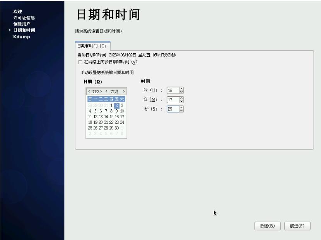Increase the minute value with up arrow
Viewport: 321px width, 240px height.
tap(181, 98)
